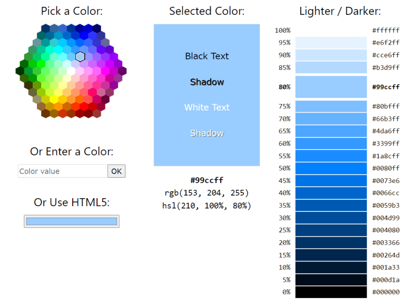Click the black Shadow sample text
Image resolution: width=411 pixels, height=306 pixels.
(207, 82)
